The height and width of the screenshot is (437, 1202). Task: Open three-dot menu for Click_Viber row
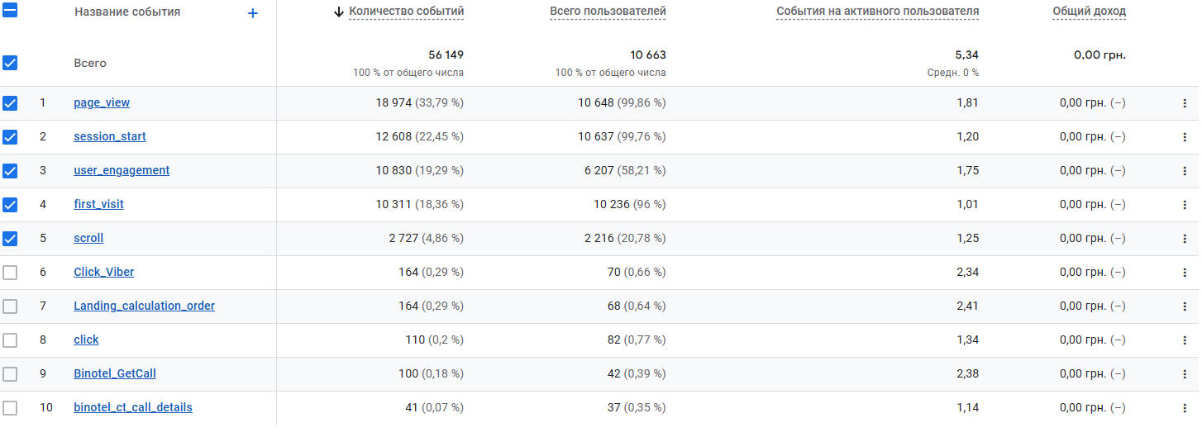click(1185, 273)
